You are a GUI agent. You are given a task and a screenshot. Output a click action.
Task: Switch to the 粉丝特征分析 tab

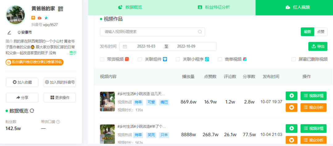pyautogui.click(x=214, y=7)
